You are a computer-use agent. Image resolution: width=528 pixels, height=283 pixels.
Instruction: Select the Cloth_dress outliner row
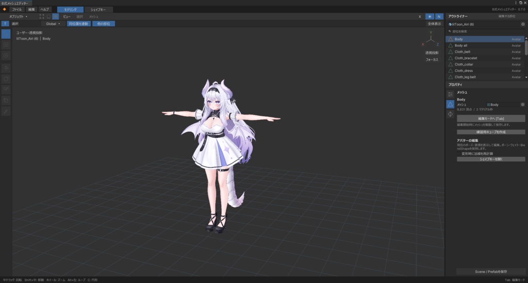[485, 71]
